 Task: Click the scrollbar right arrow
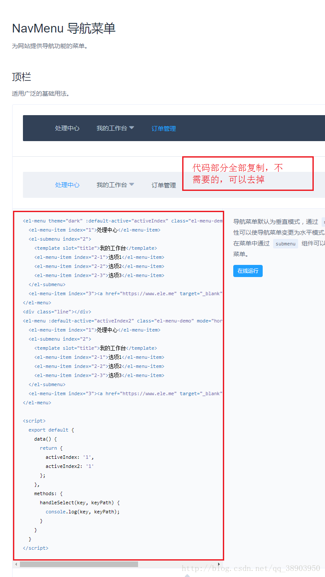point(219,564)
